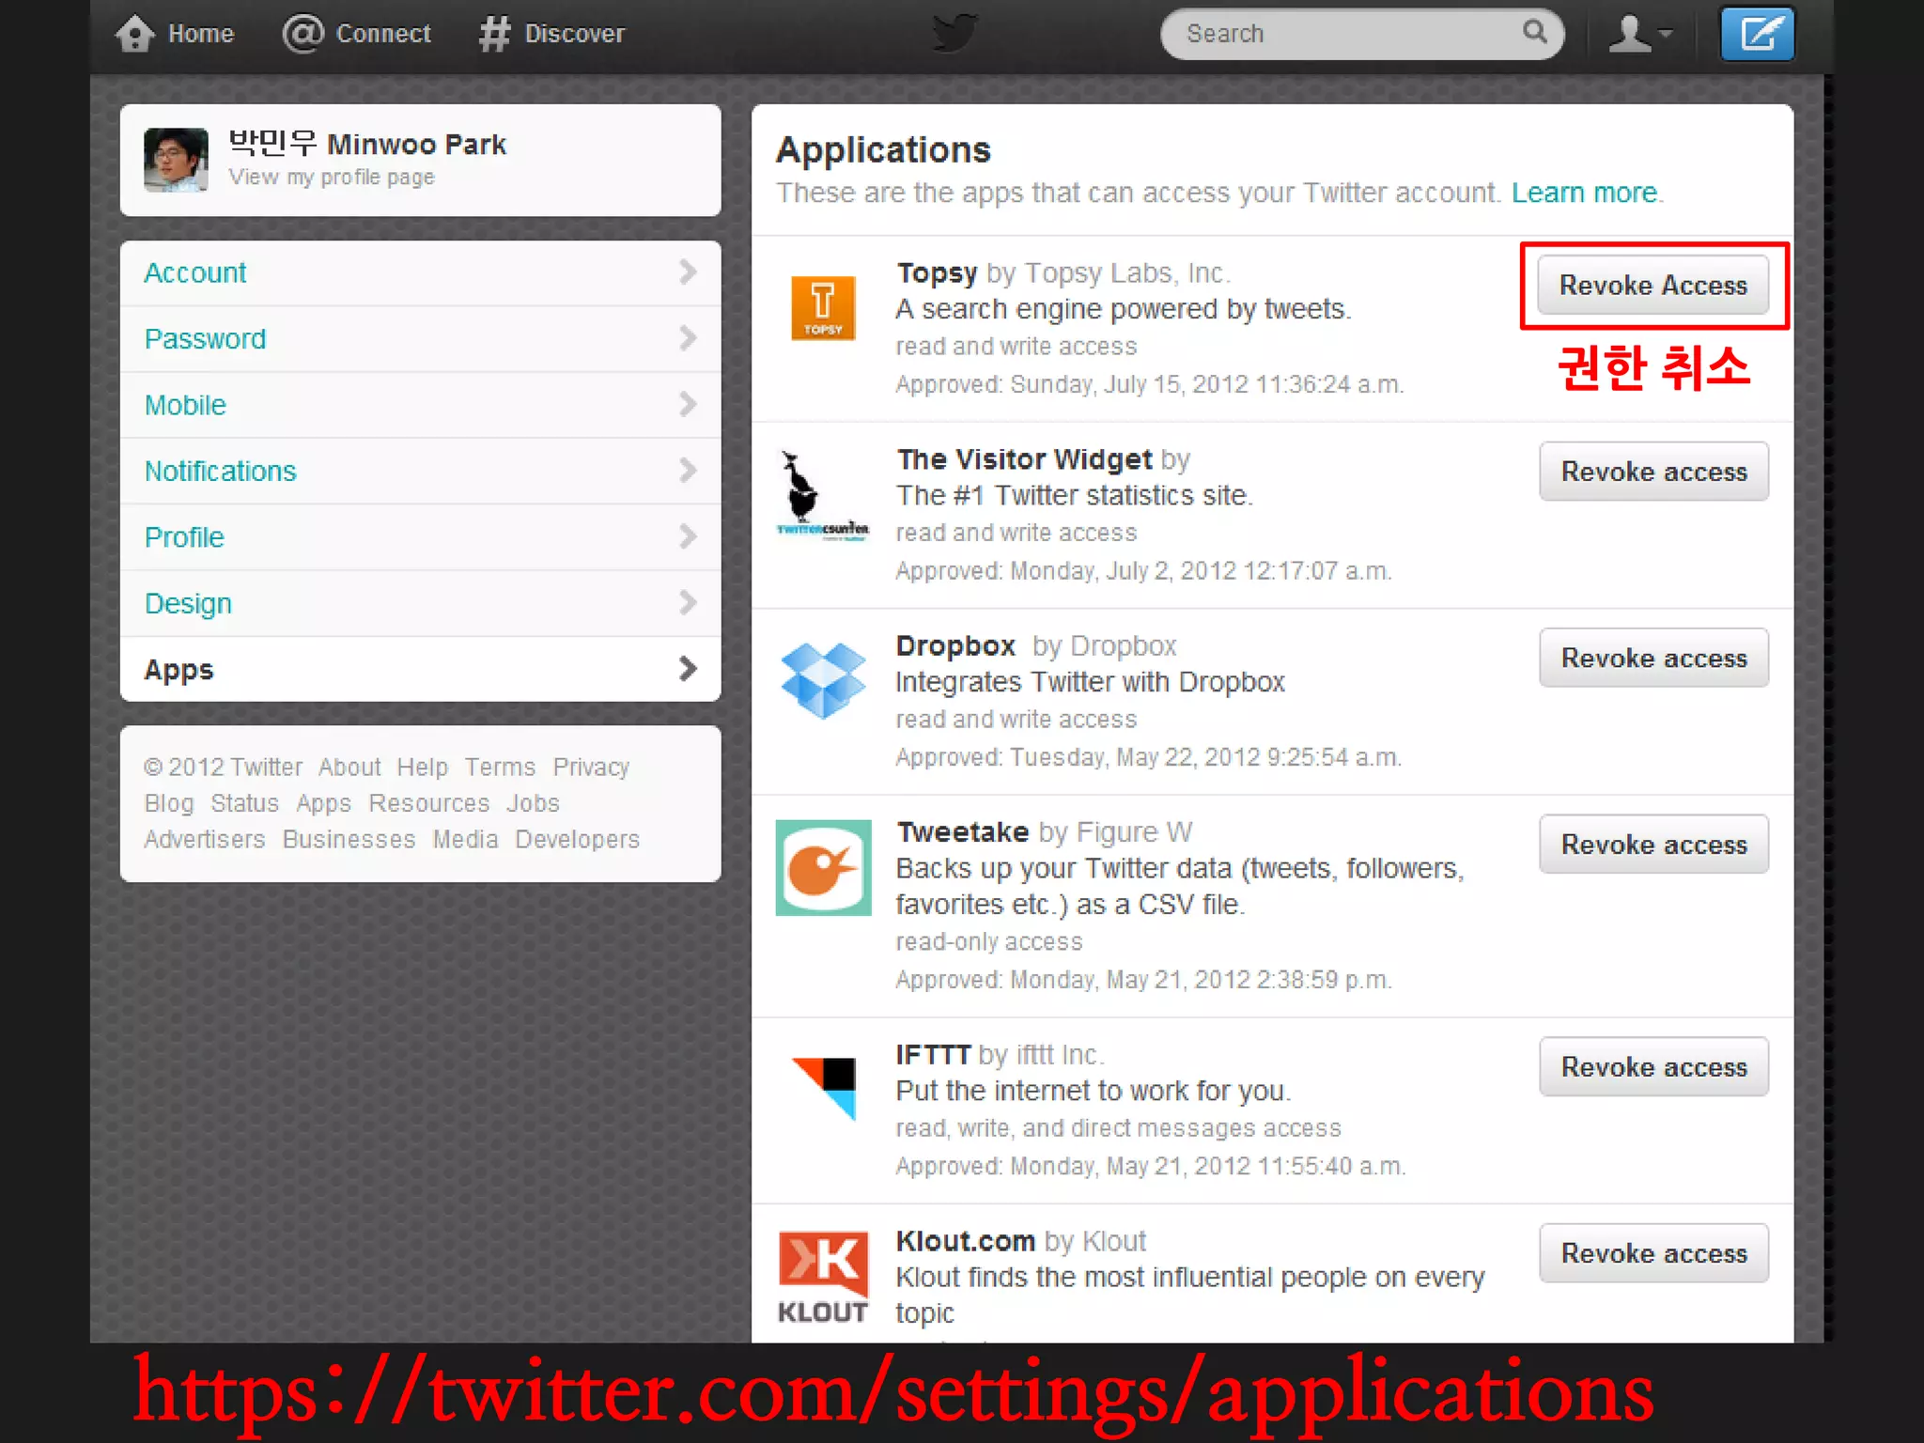Click the Advertisers footer link
Image resolution: width=1924 pixels, height=1443 pixels.
205,839
